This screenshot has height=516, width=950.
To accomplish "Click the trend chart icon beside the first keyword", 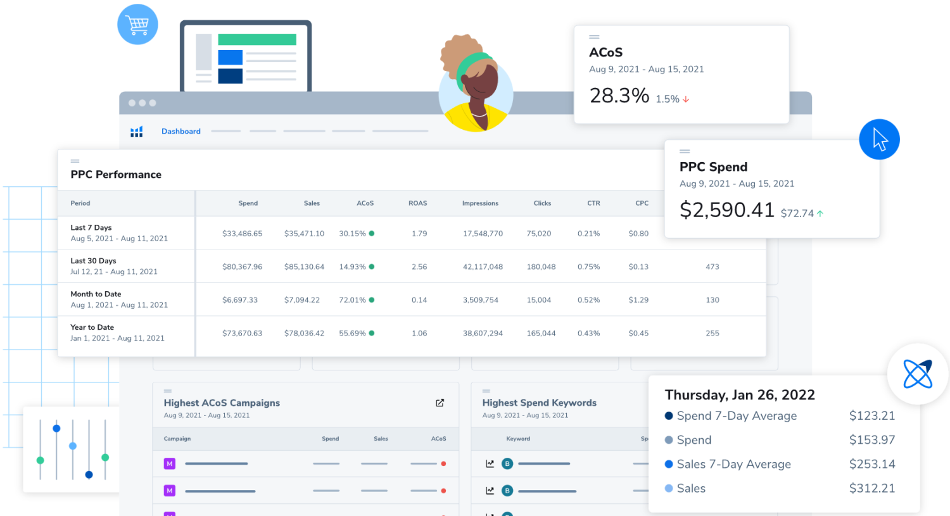I will click(490, 463).
